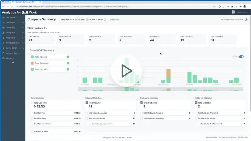Click the Total Outbound orange color dot
Screen dimensions: 251x141
32,63
